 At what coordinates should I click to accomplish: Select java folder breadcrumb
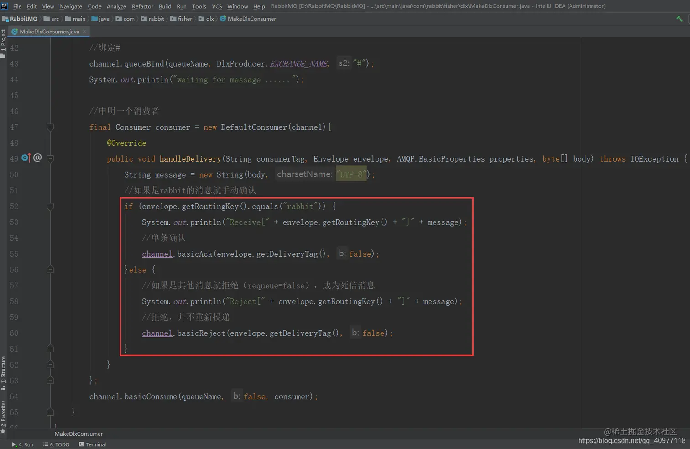tap(100, 19)
